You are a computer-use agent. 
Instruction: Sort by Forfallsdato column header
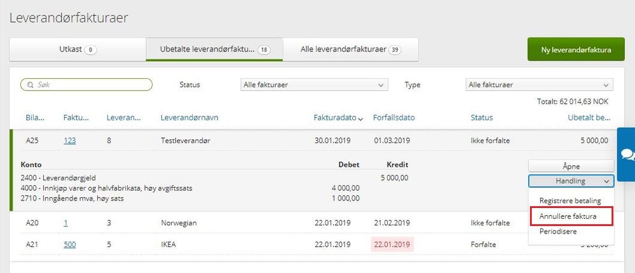[x=394, y=118]
